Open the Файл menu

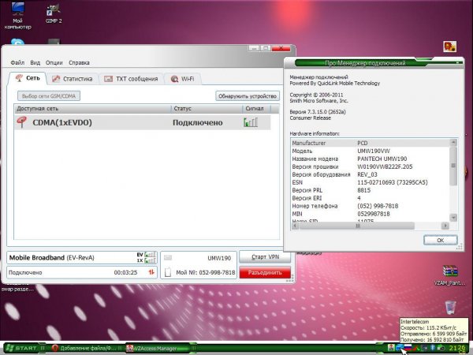point(17,63)
